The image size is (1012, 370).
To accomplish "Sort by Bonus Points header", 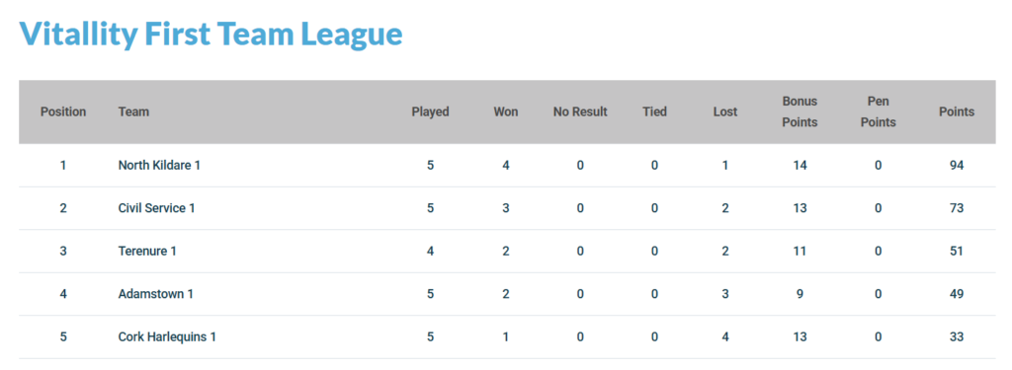I will [800, 111].
